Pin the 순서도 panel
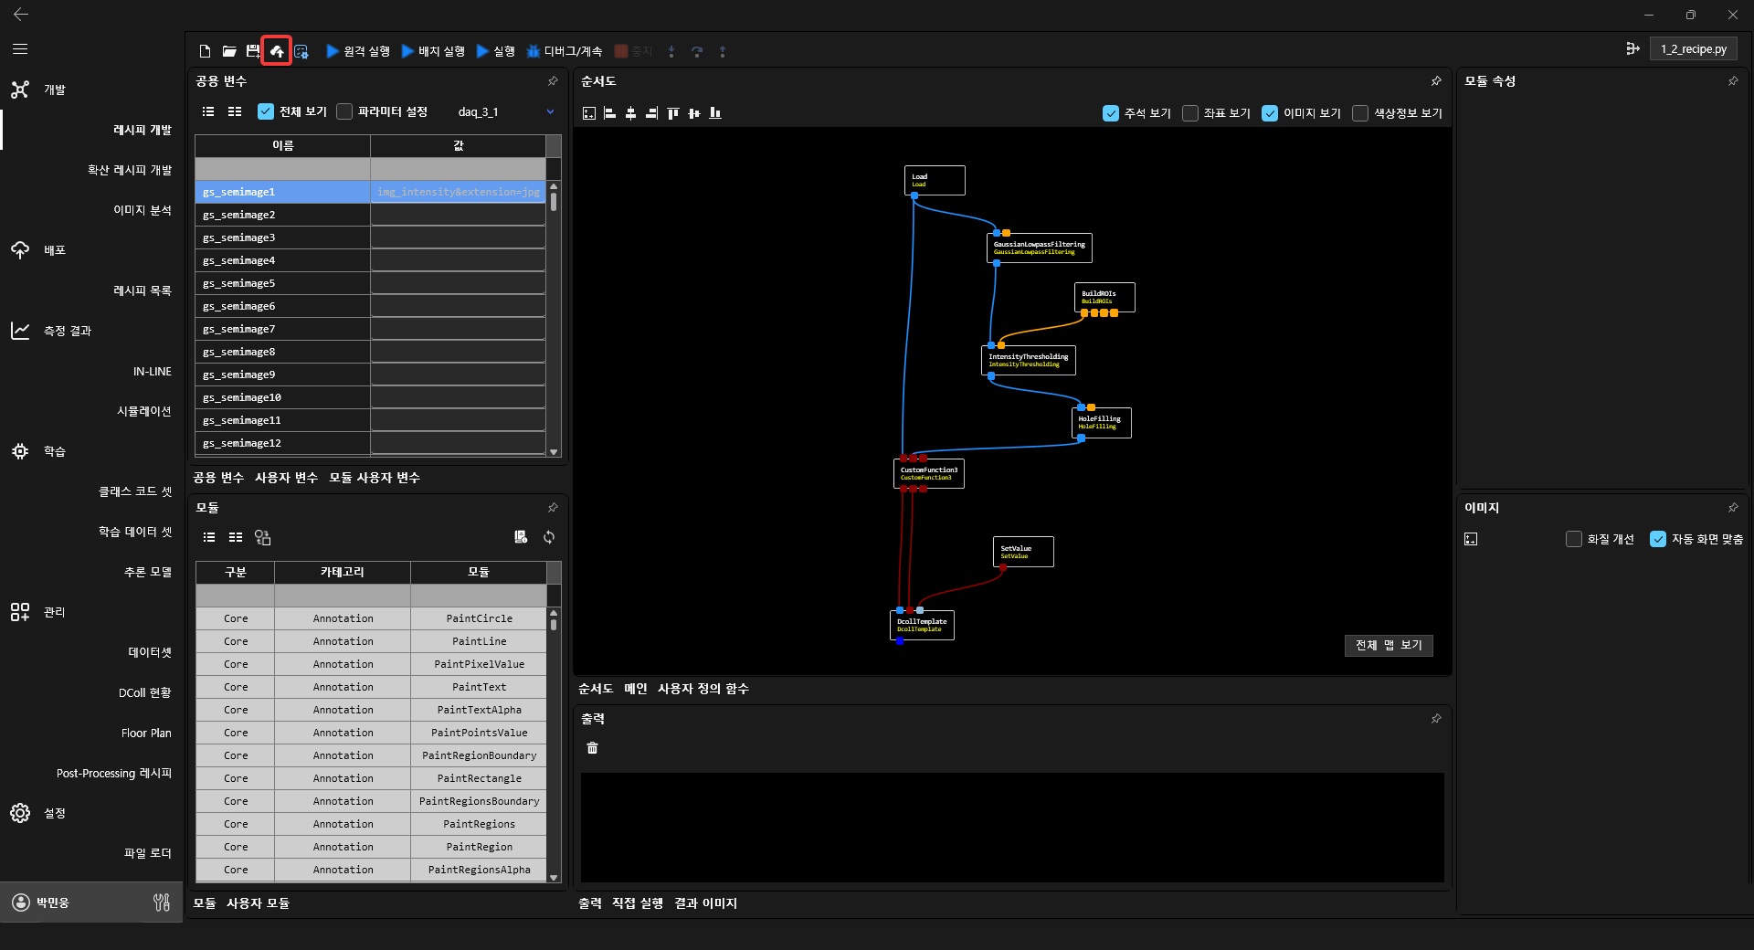This screenshot has height=950, width=1754. pyautogui.click(x=1436, y=81)
